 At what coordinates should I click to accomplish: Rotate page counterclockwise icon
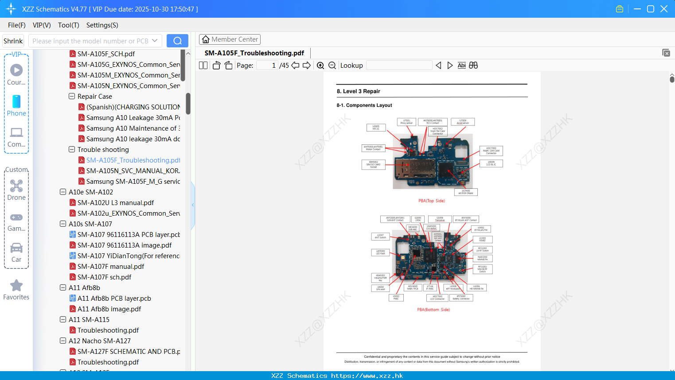tap(216, 66)
